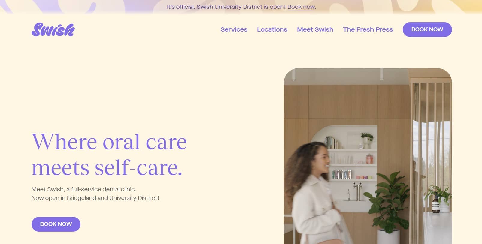Screen dimensions: 482x244
Task: Open the Meet Swish page
Action: point(315,29)
